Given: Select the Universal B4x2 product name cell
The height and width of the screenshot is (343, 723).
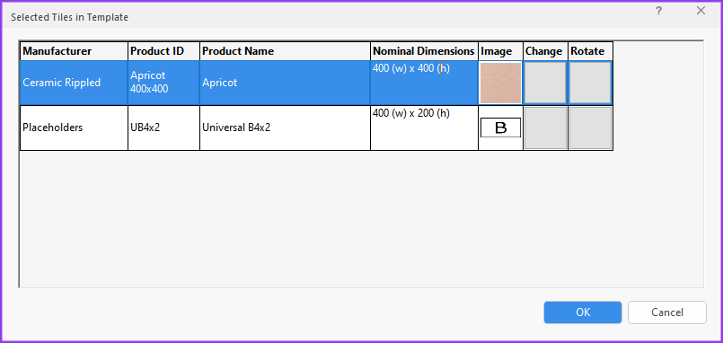Looking at the screenshot, I should pos(285,128).
